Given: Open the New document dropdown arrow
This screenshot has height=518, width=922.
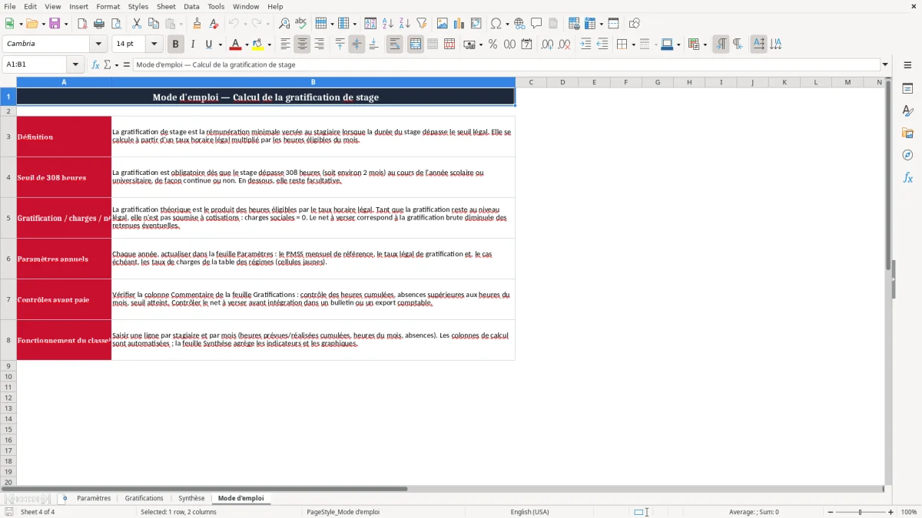Looking at the screenshot, I should [19, 24].
